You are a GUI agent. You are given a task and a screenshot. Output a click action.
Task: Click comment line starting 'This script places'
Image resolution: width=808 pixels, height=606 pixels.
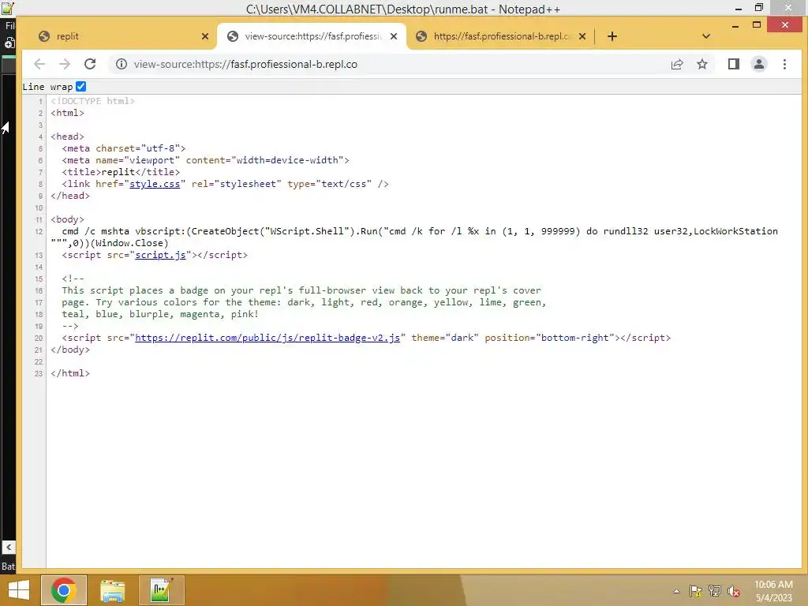301,290
